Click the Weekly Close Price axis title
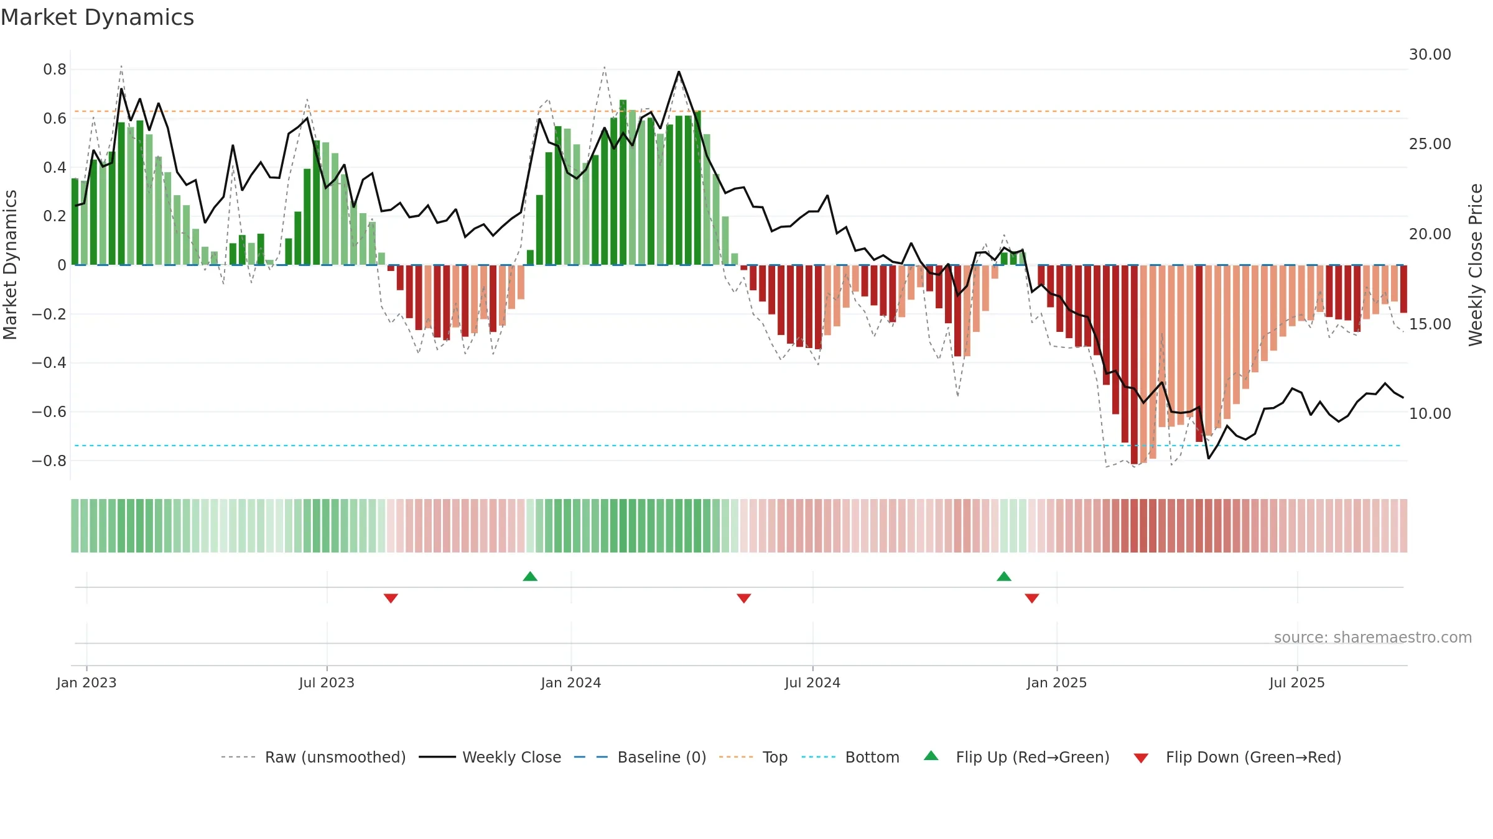 [x=1476, y=265]
